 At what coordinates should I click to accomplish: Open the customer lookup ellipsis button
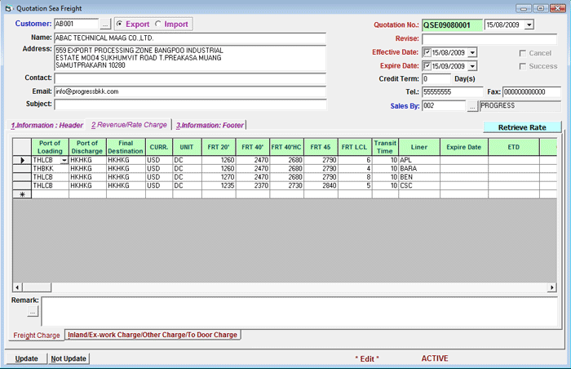[105, 24]
